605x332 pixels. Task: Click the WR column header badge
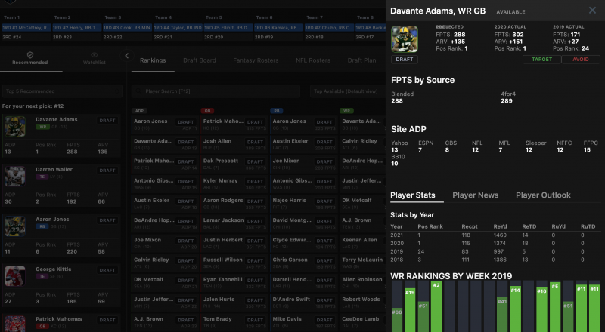point(346,111)
